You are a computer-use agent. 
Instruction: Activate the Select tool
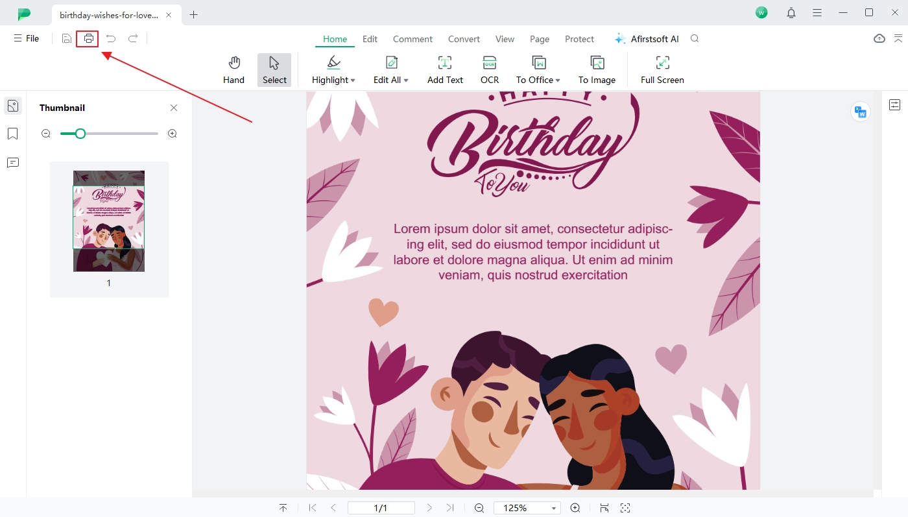click(274, 70)
